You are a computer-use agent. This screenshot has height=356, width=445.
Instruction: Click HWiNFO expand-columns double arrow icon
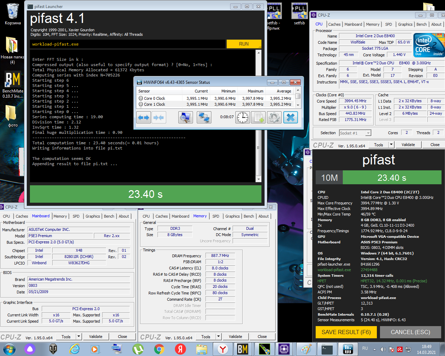point(144,118)
